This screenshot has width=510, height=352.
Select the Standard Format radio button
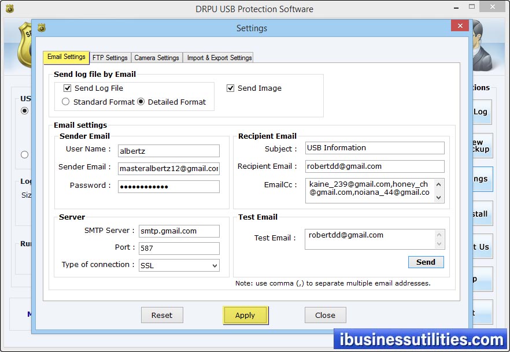coord(66,102)
